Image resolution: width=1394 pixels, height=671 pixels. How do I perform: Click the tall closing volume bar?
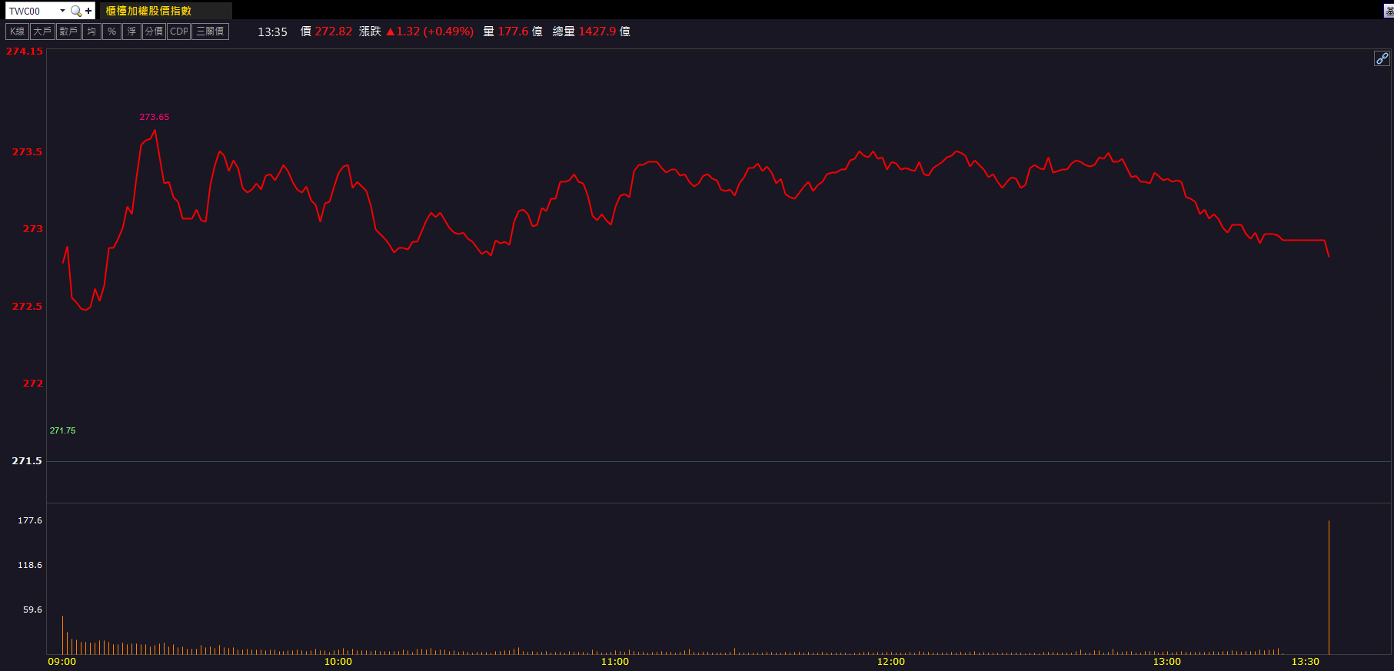click(x=1329, y=588)
